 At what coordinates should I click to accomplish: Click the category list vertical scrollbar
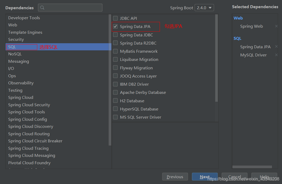(x=110, y=80)
